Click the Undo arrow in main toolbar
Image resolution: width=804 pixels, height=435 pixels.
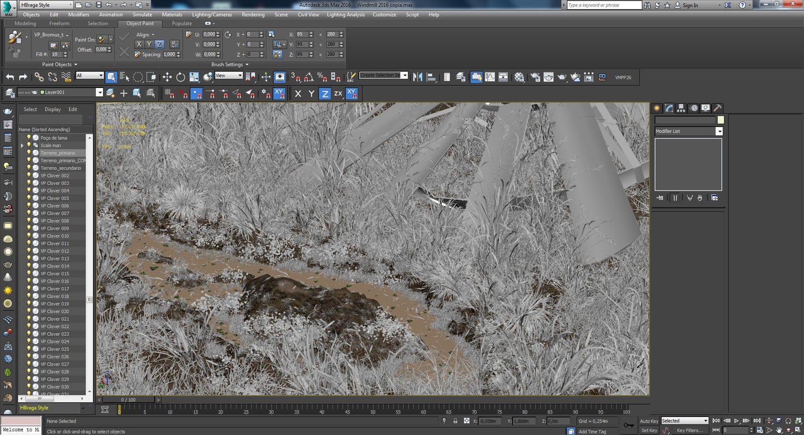point(10,77)
